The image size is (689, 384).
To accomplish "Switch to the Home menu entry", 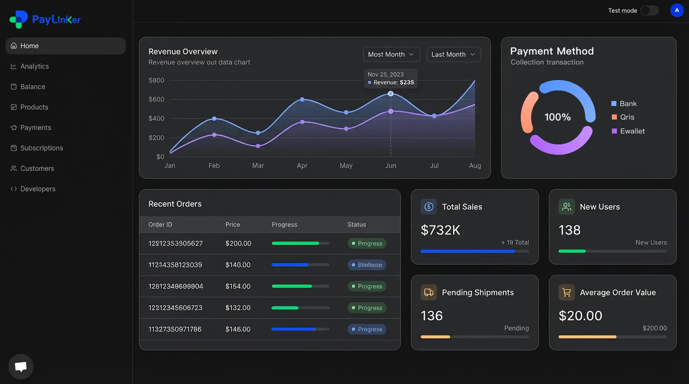I will click(30, 45).
